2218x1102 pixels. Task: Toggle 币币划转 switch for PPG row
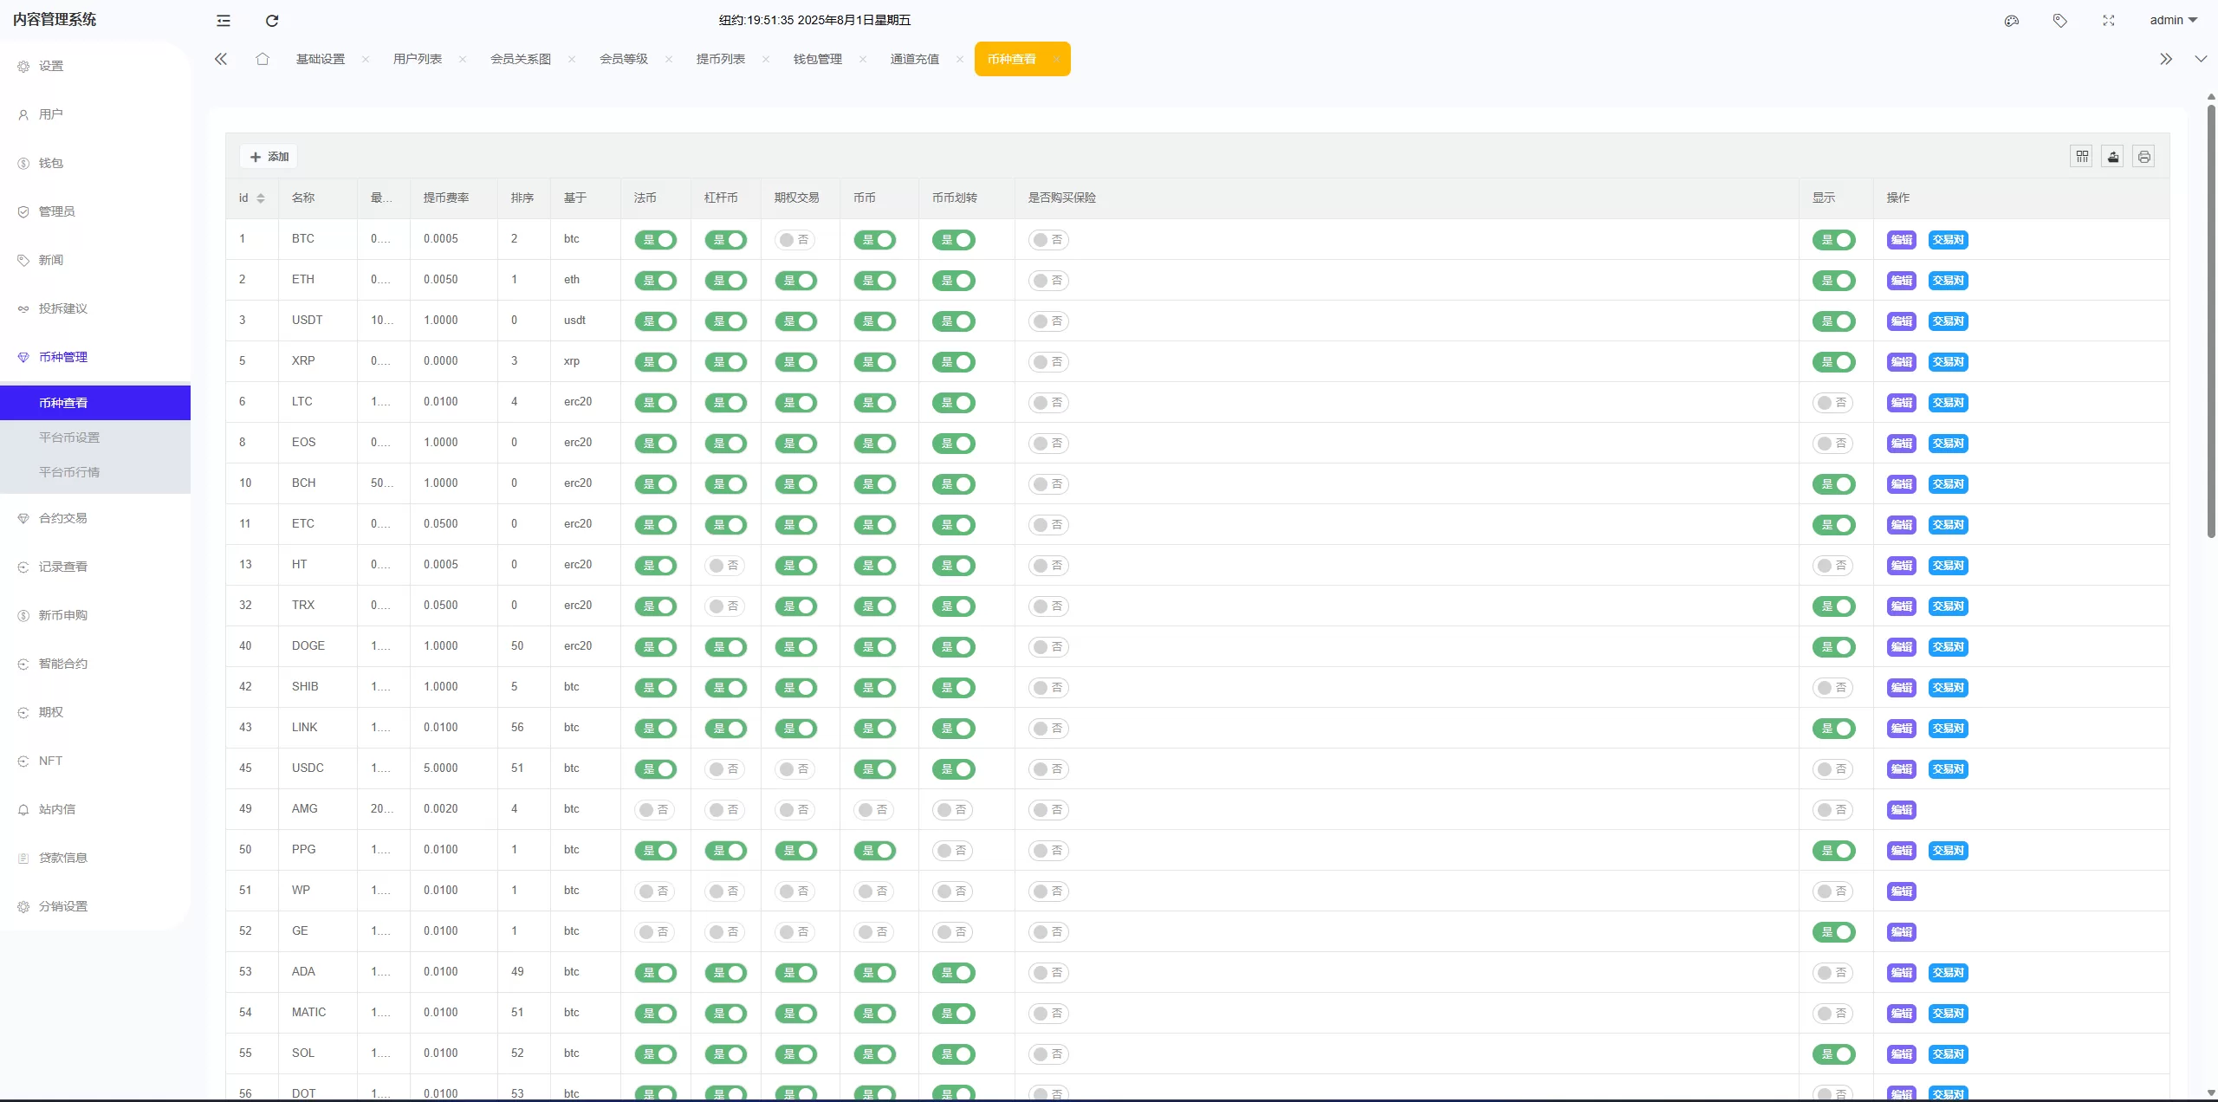(952, 851)
